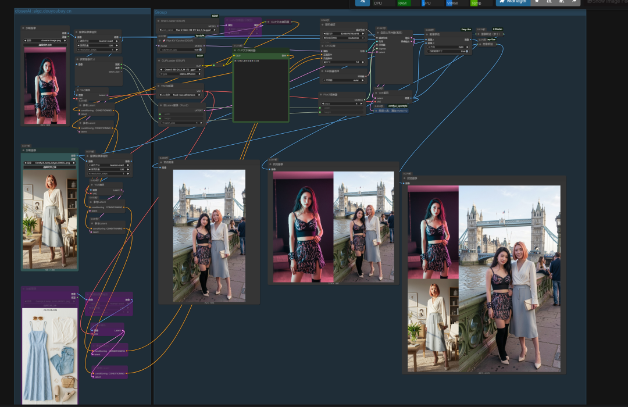Open the direction dropdown set to right
Viewport: 628px width, 407px height.
448,47
